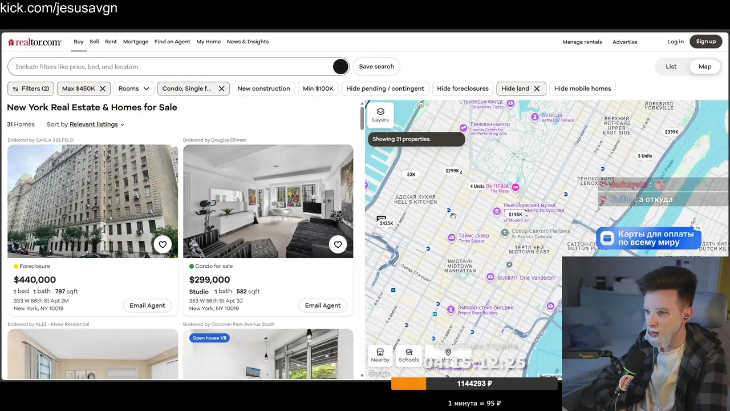The width and height of the screenshot is (730, 411).
Task: Open the Rent menu
Action: [x=111, y=42]
